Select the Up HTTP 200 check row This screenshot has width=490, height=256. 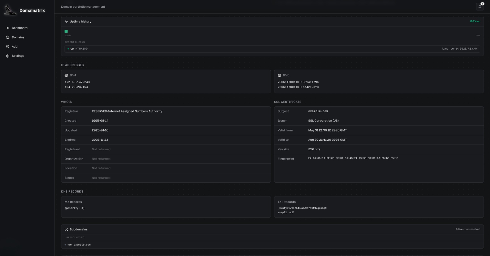coord(272,49)
